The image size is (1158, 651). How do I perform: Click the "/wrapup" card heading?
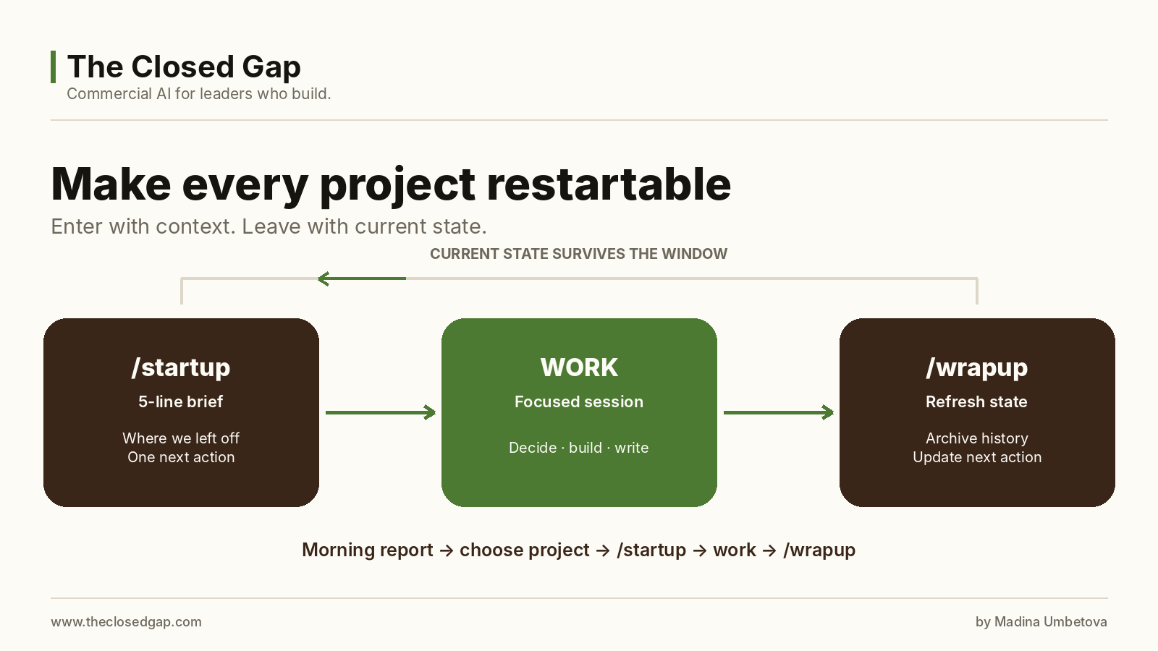tap(977, 367)
